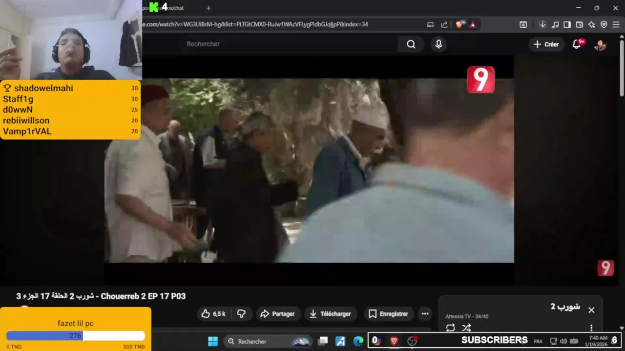Open a new browser tab with plus
The image size is (625, 351).
[208, 8]
